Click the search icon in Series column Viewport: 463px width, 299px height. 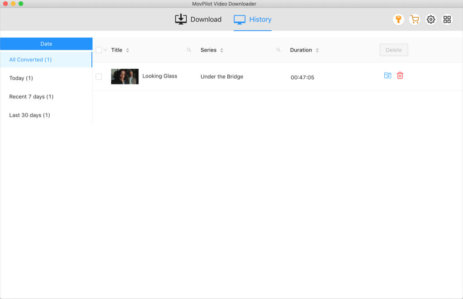[x=279, y=50]
